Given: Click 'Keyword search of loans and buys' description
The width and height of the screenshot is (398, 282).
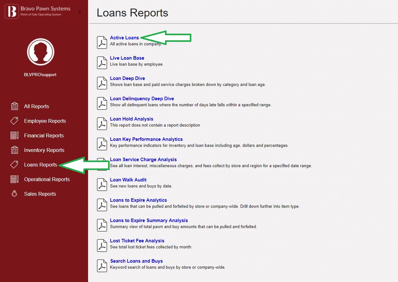Looking at the screenshot, I should click(168, 267).
